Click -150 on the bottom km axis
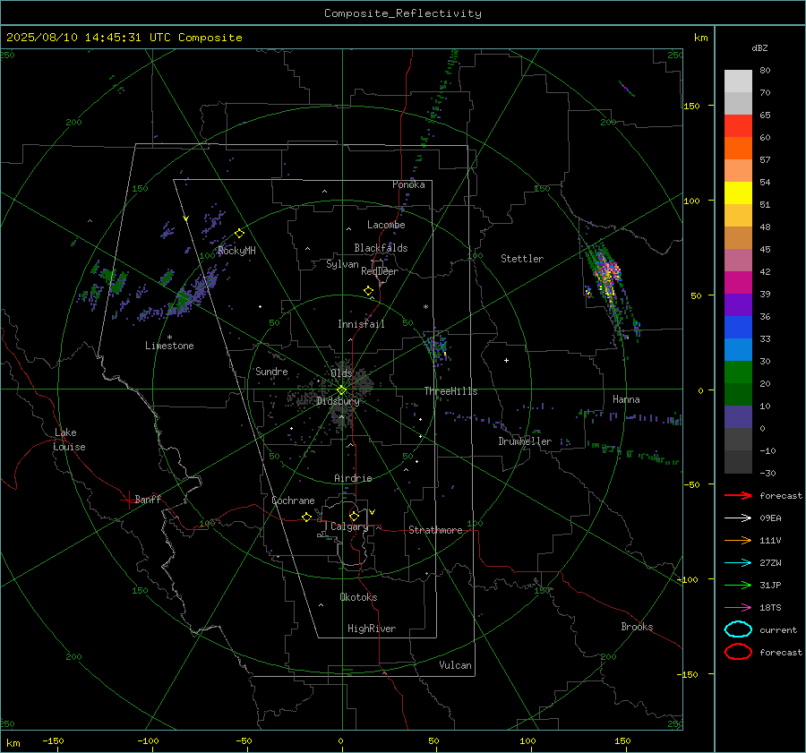 point(53,740)
